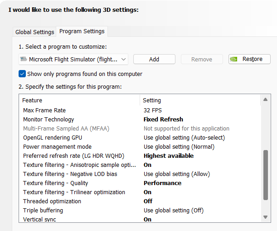277x231 pixels.
Task: Click the Fixed Refresh setting value
Action: [163, 120]
